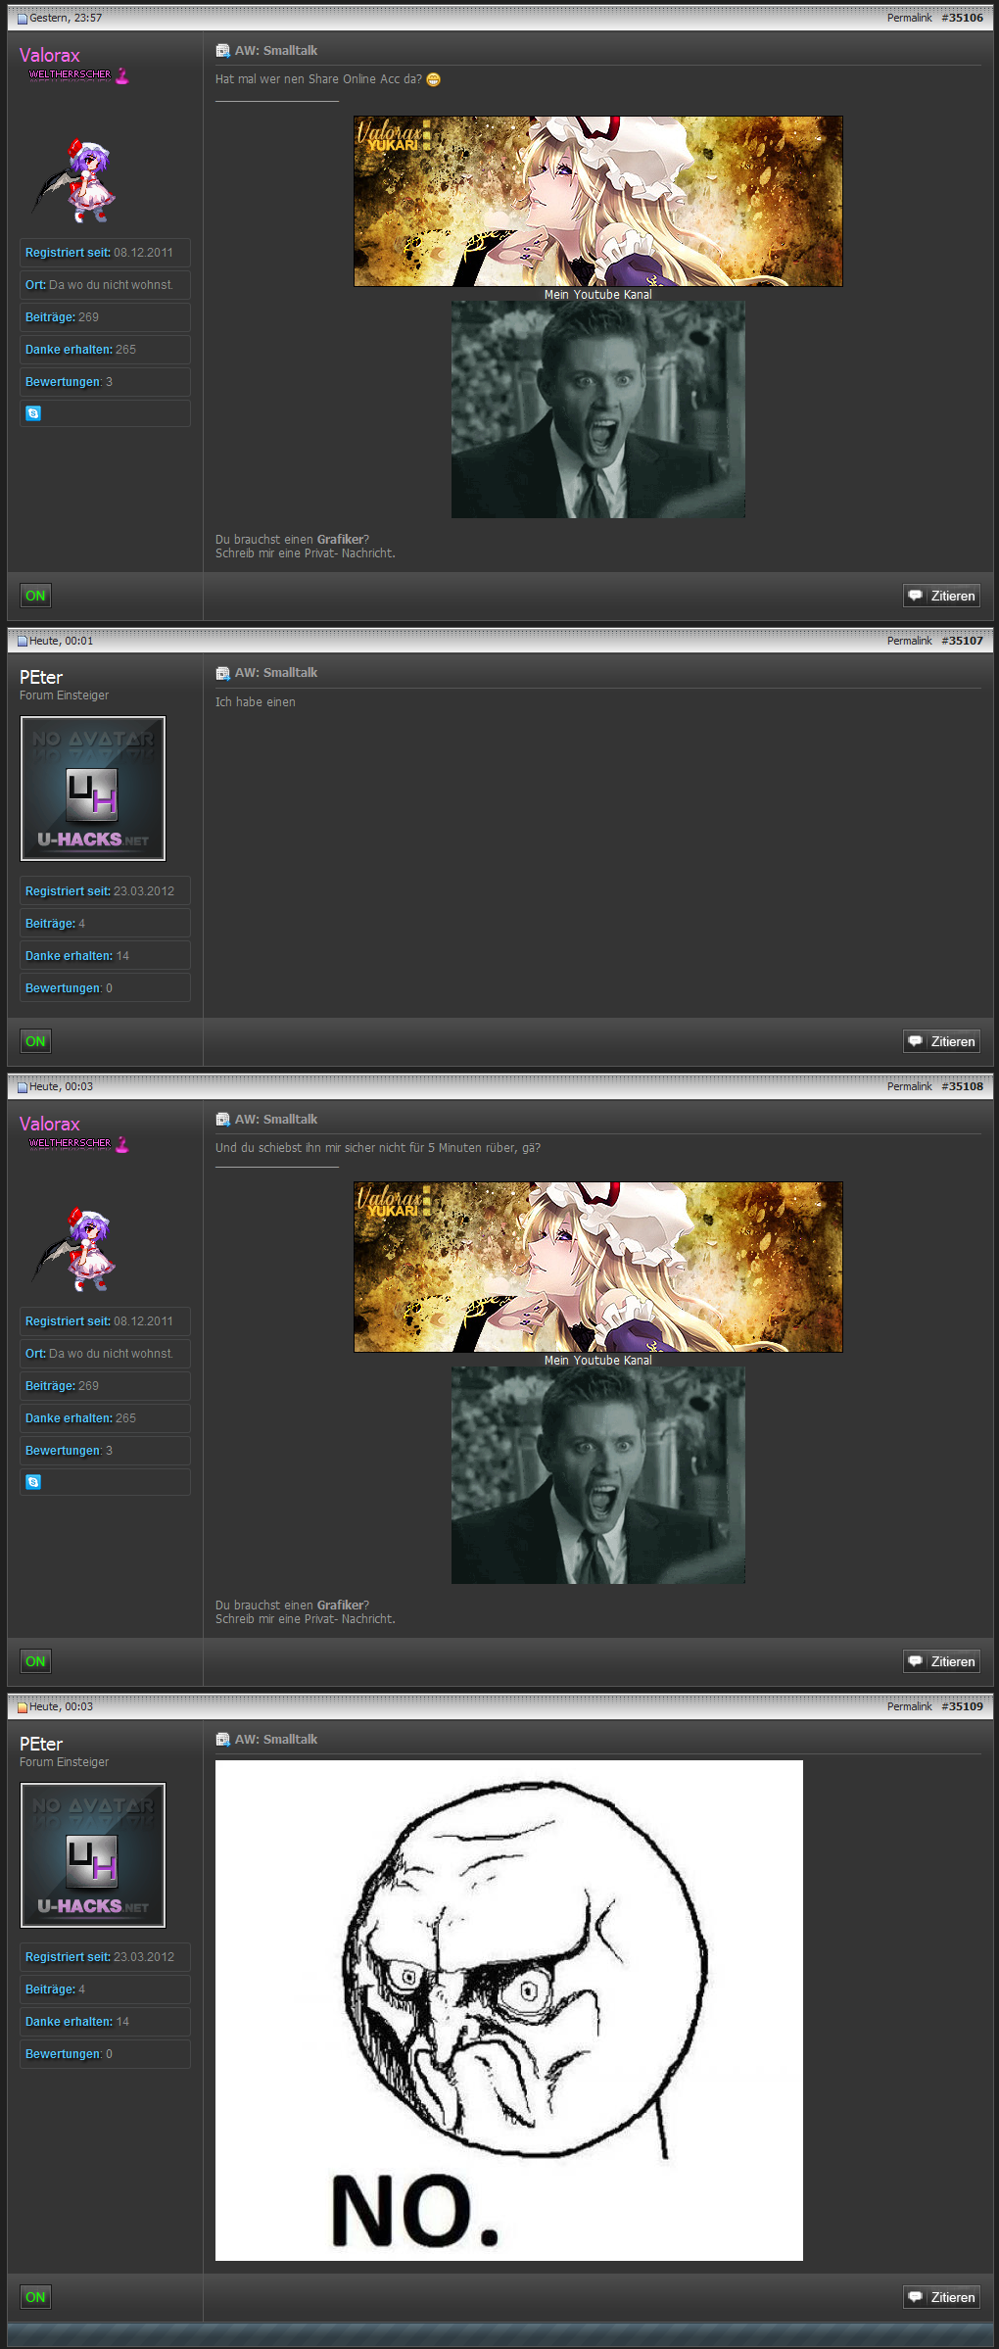Click "Hat mal wer nen Share Online Acc da?" text
The image size is (999, 2349).
click(318, 79)
